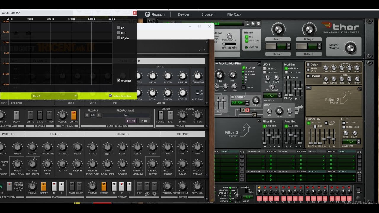This screenshot has height=213, width=379.
Task: Click the Trident next program arrow
Action: [99, 115]
